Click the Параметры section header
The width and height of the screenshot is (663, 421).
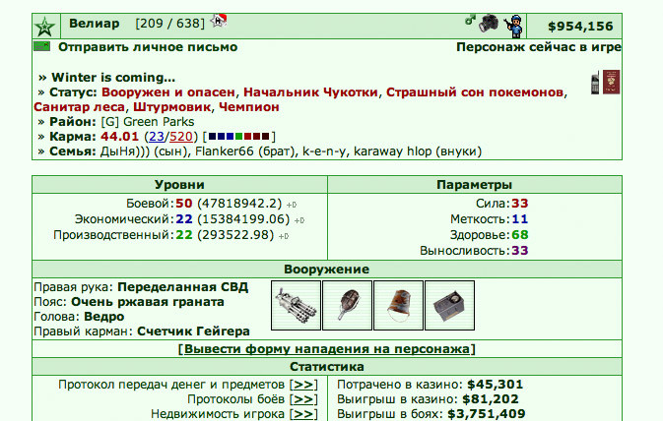475,185
